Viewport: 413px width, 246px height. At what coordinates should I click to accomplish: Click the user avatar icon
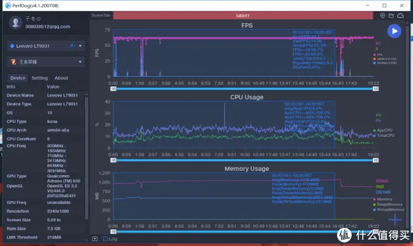tap(16, 22)
